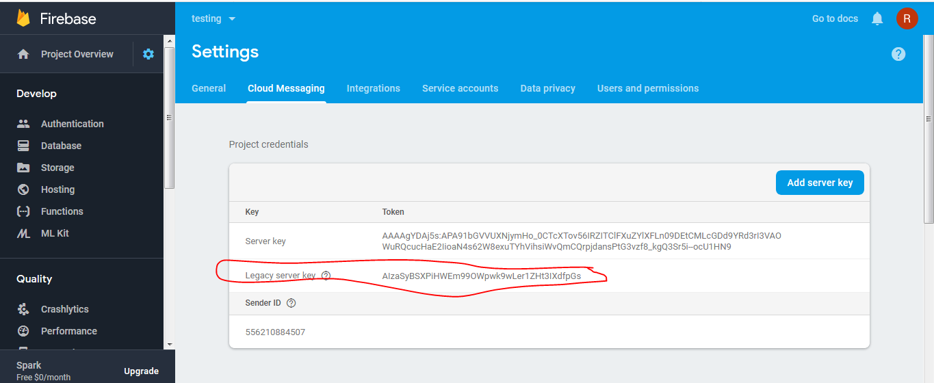Open Hosting in the sidebar

click(57, 189)
